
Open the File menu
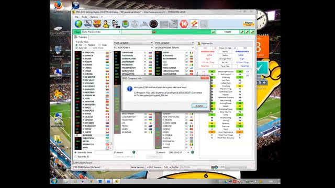[76, 17]
